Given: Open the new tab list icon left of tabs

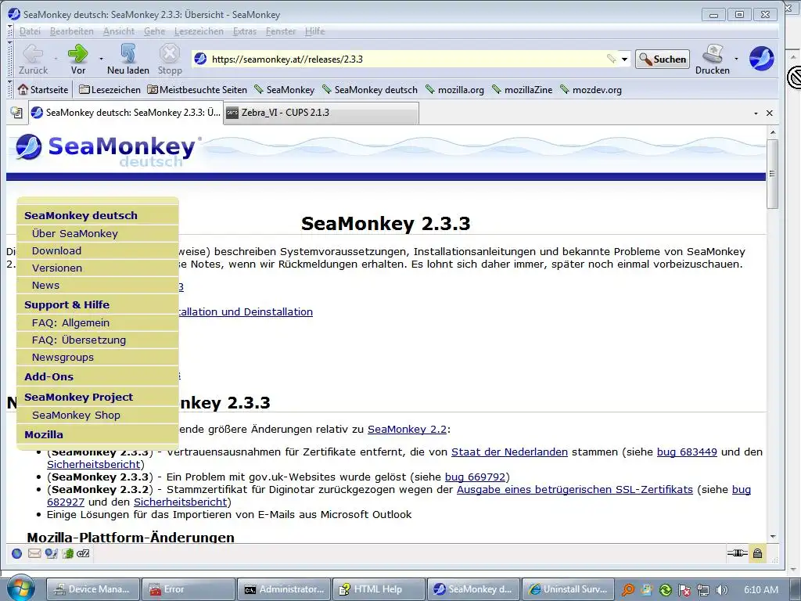Looking at the screenshot, I should point(16,113).
